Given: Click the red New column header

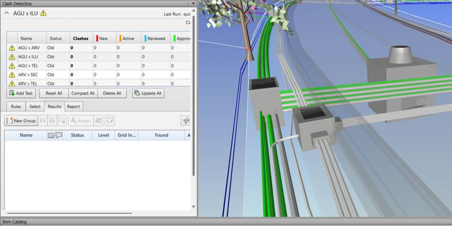Looking at the screenshot, I should pyautogui.click(x=103, y=38).
